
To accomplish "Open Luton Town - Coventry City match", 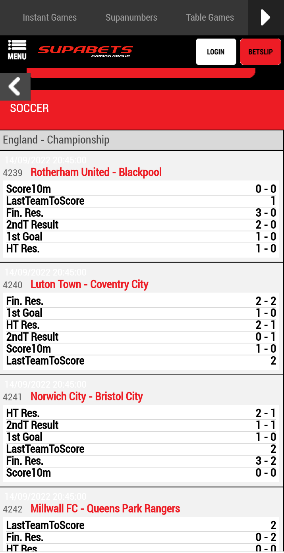I will pos(89,285).
